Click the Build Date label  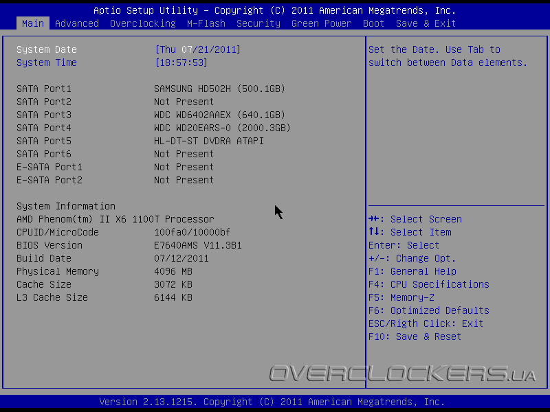[x=44, y=259]
